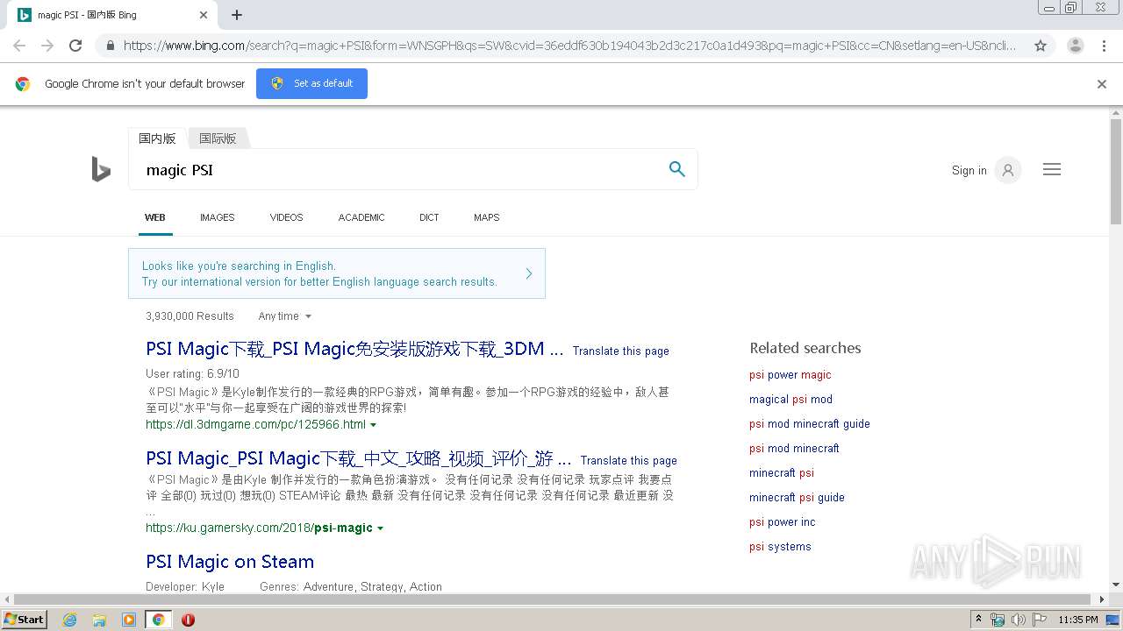Open PSI Magic gamersky result link
Image resolution: width=1123 pixels, height=631 pixels.
point(359,458)
